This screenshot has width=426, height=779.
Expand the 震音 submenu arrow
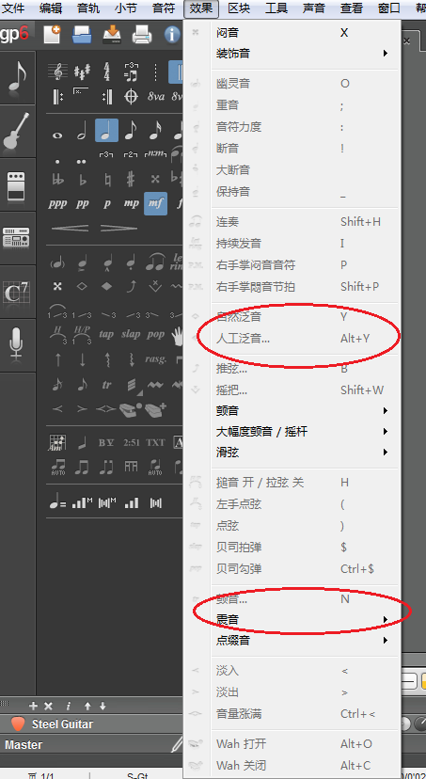tap(386, 619)
